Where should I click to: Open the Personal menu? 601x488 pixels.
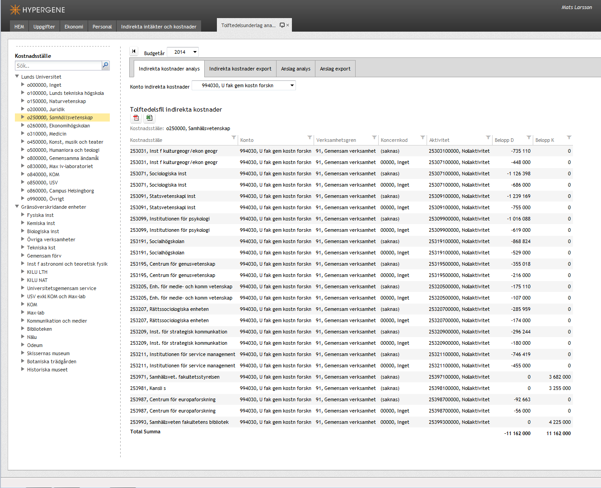click(x=102, y=27)
